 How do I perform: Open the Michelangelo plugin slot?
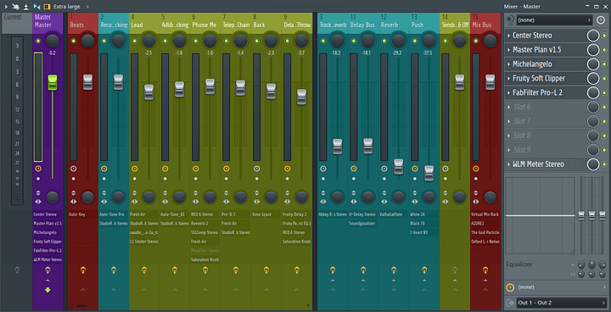pos(546,64)
